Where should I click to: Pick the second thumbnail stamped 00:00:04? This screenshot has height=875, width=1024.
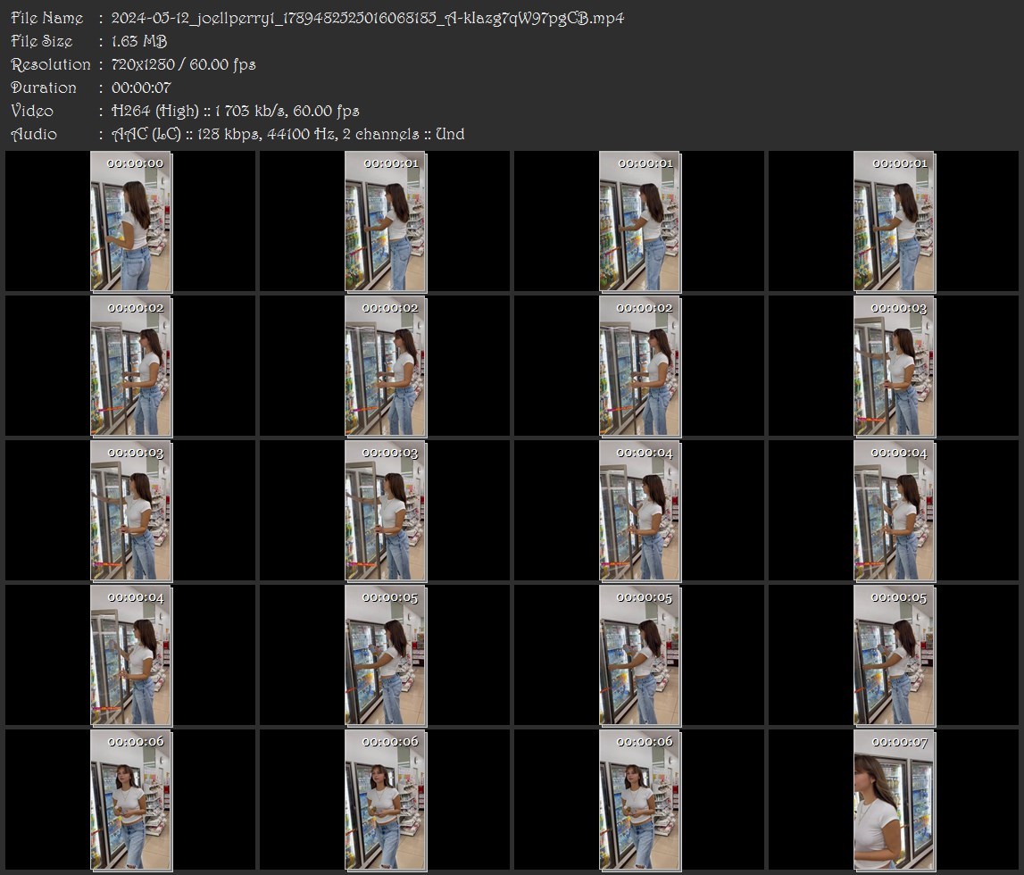[894, 511]
